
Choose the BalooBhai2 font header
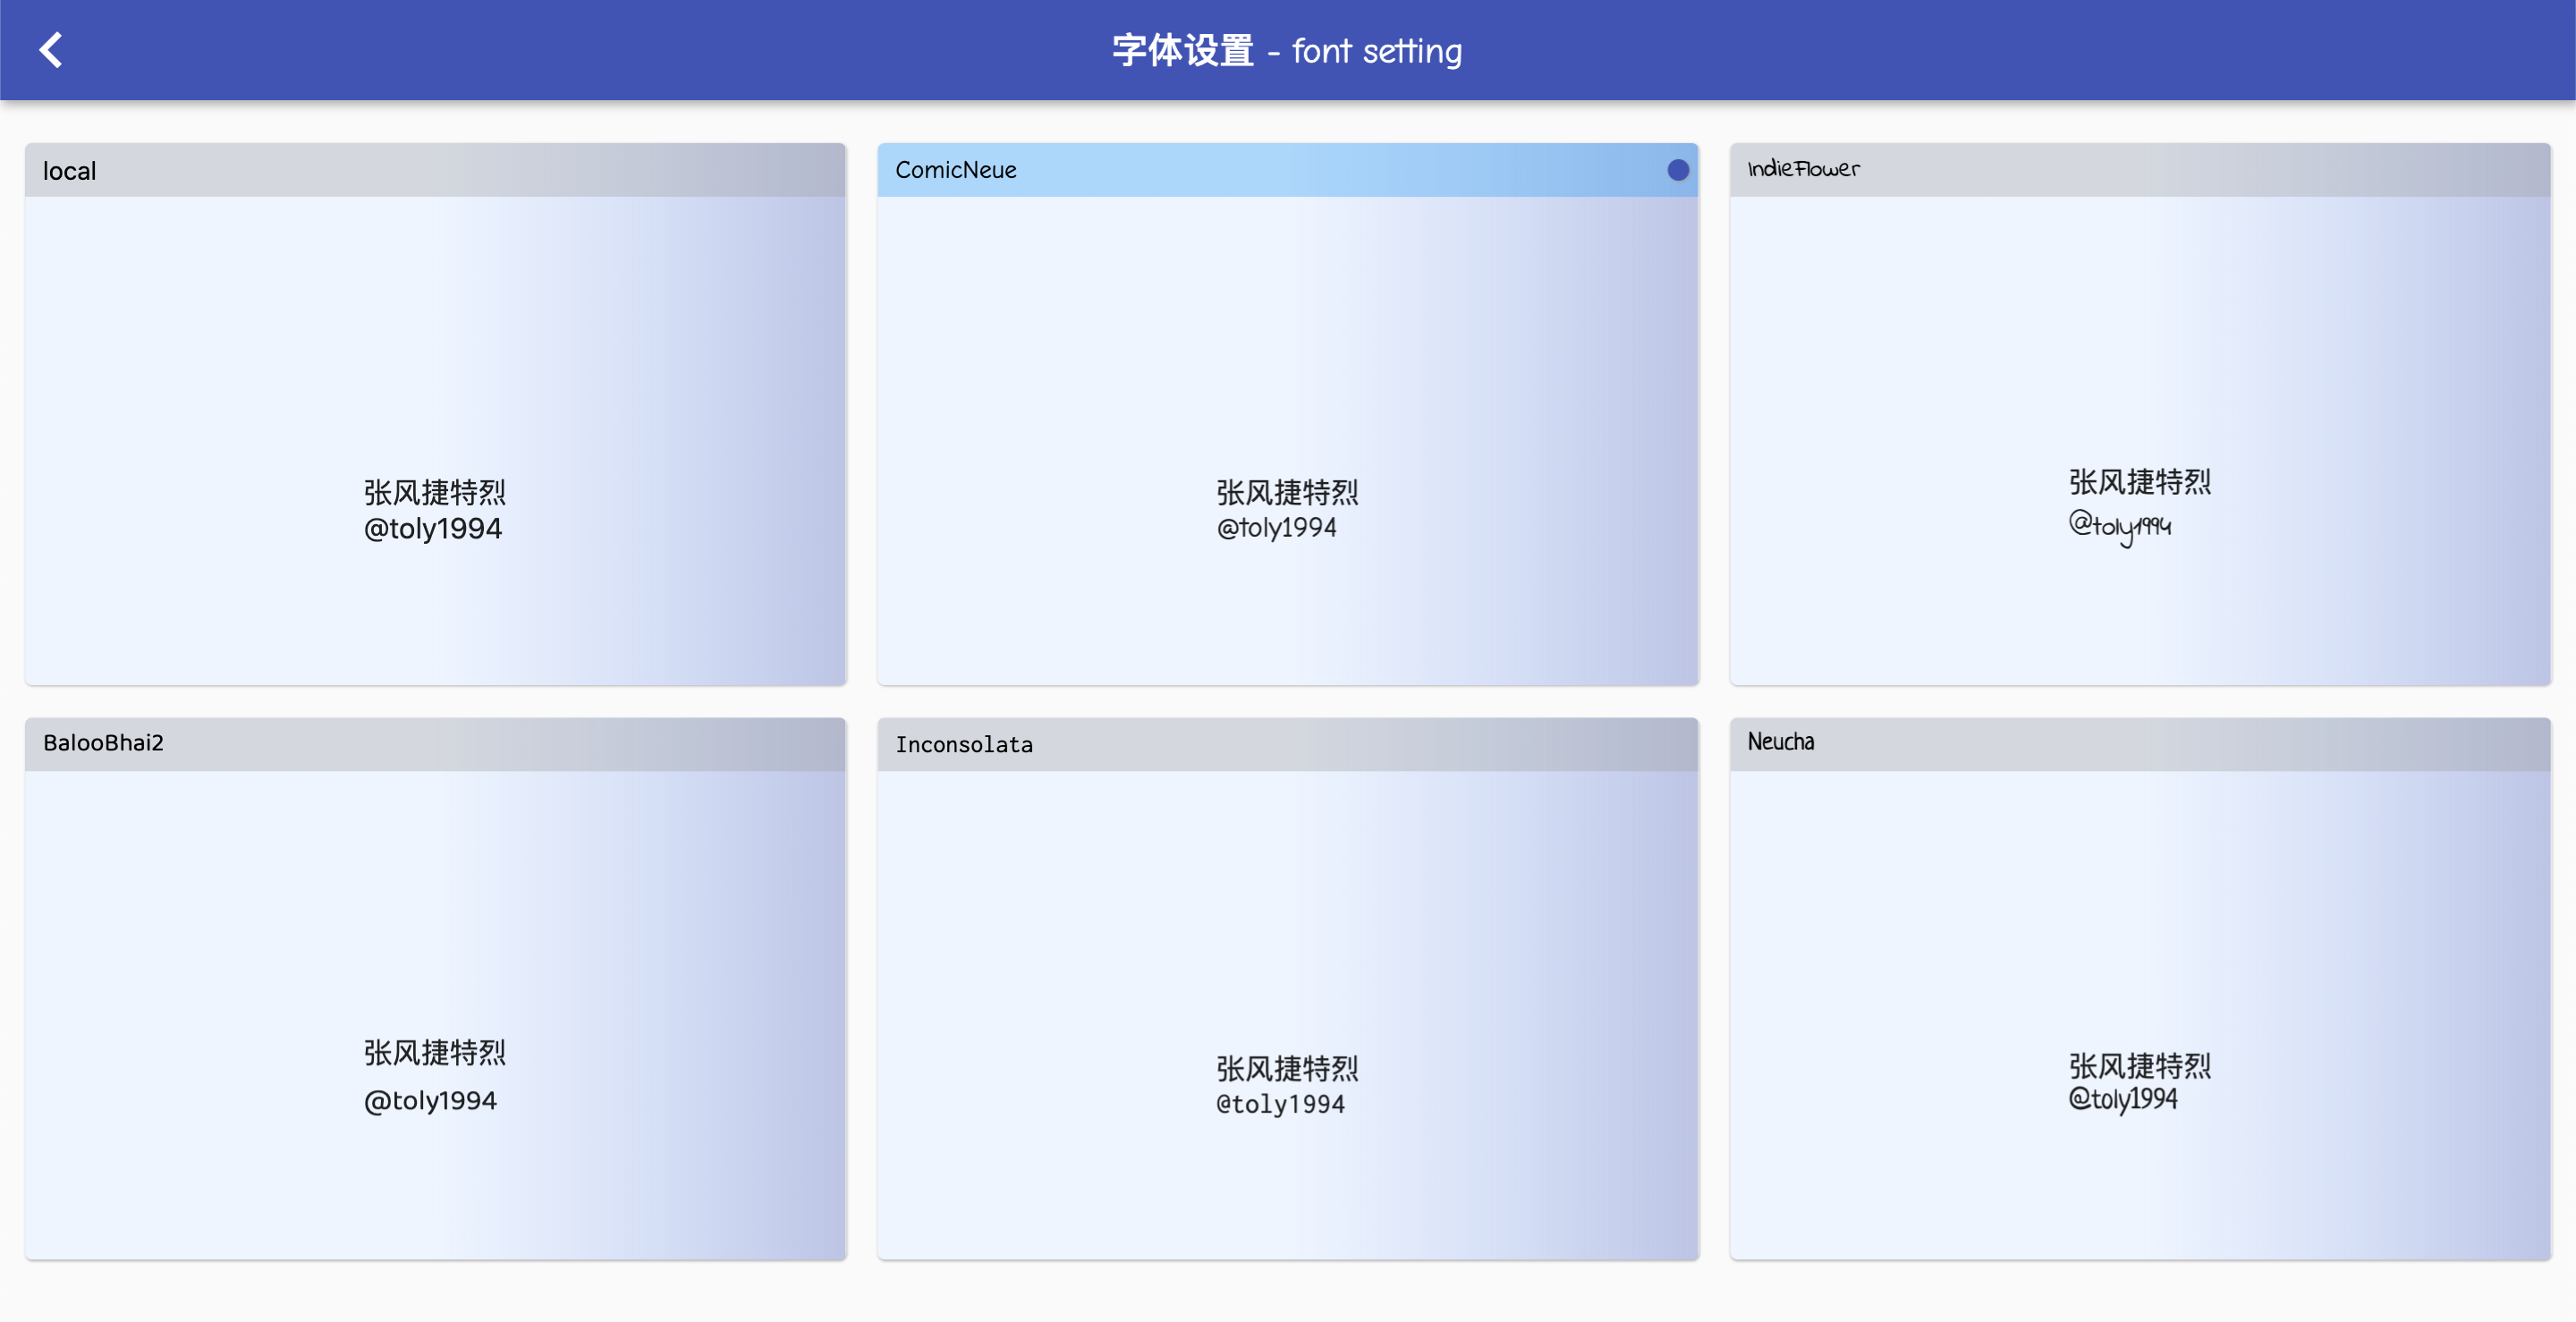(x=435, y=743)
